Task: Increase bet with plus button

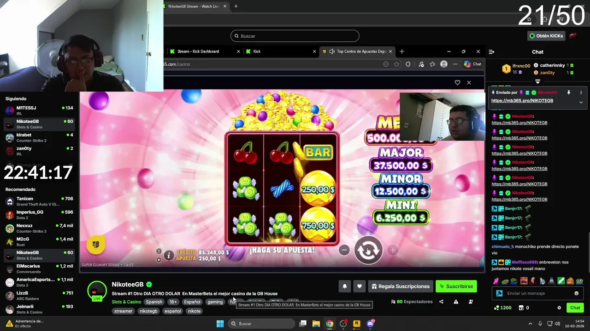Action: pos(392,250)
